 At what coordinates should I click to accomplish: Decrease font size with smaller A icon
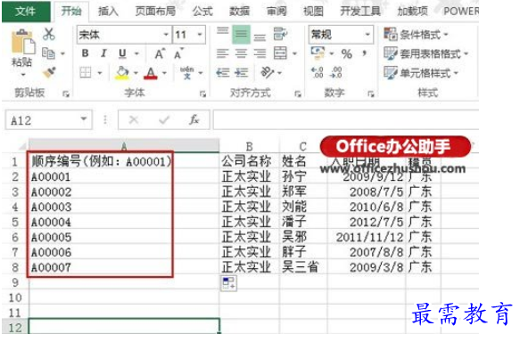click(178, 53)
